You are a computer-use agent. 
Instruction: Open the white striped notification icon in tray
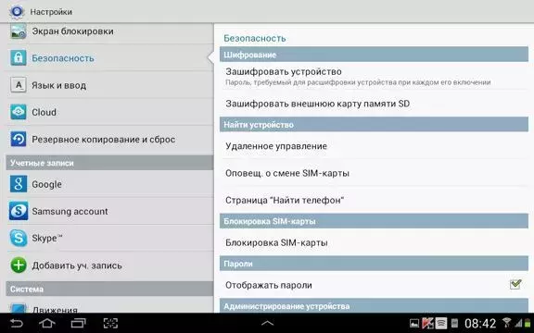click(441, 323)
